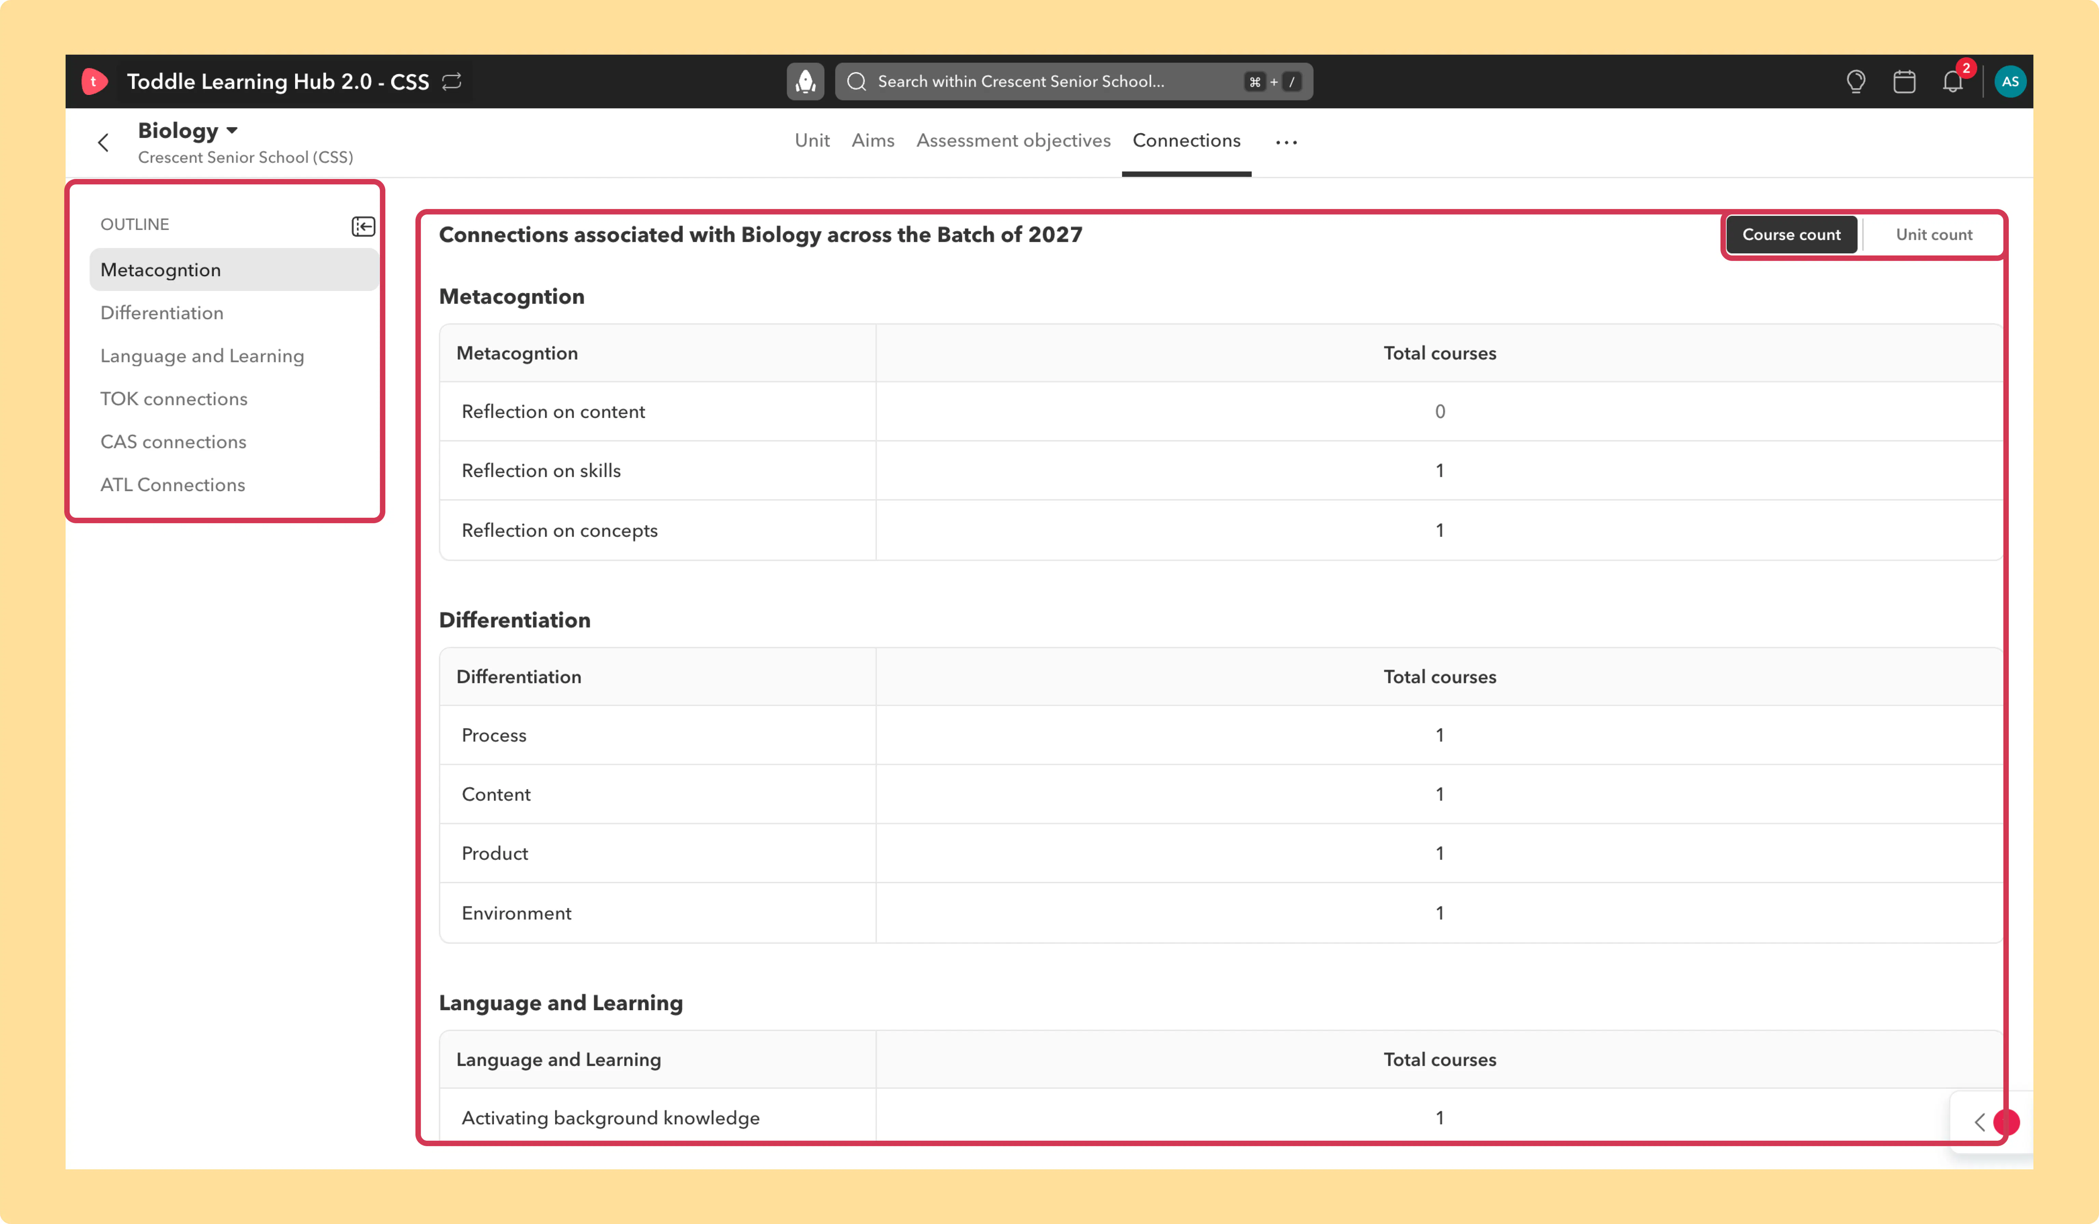The height and width of the screenshot is (1224, 2099).
Task: Click Total courses header in Language and Learning table
Action: point(1440,1060)
